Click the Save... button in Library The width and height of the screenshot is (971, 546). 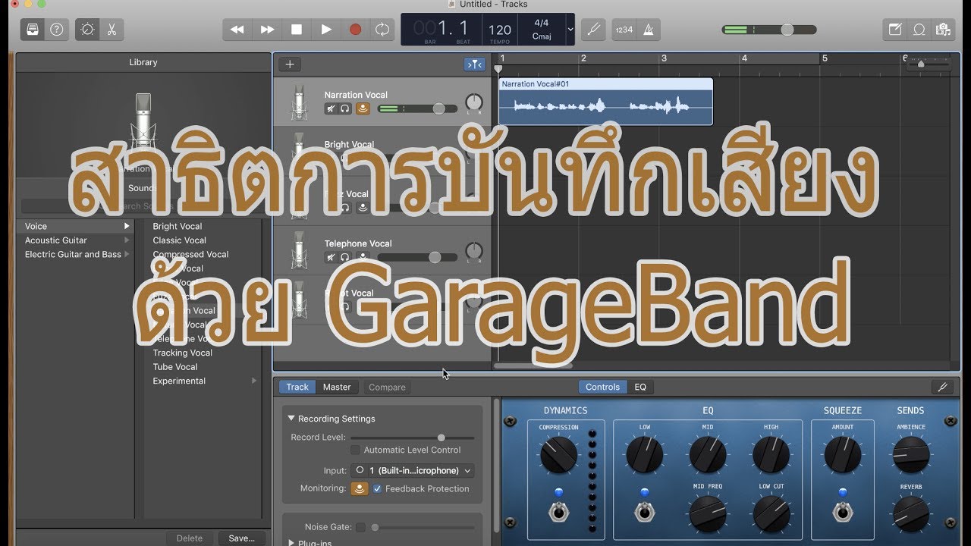[x=241, y=538]
